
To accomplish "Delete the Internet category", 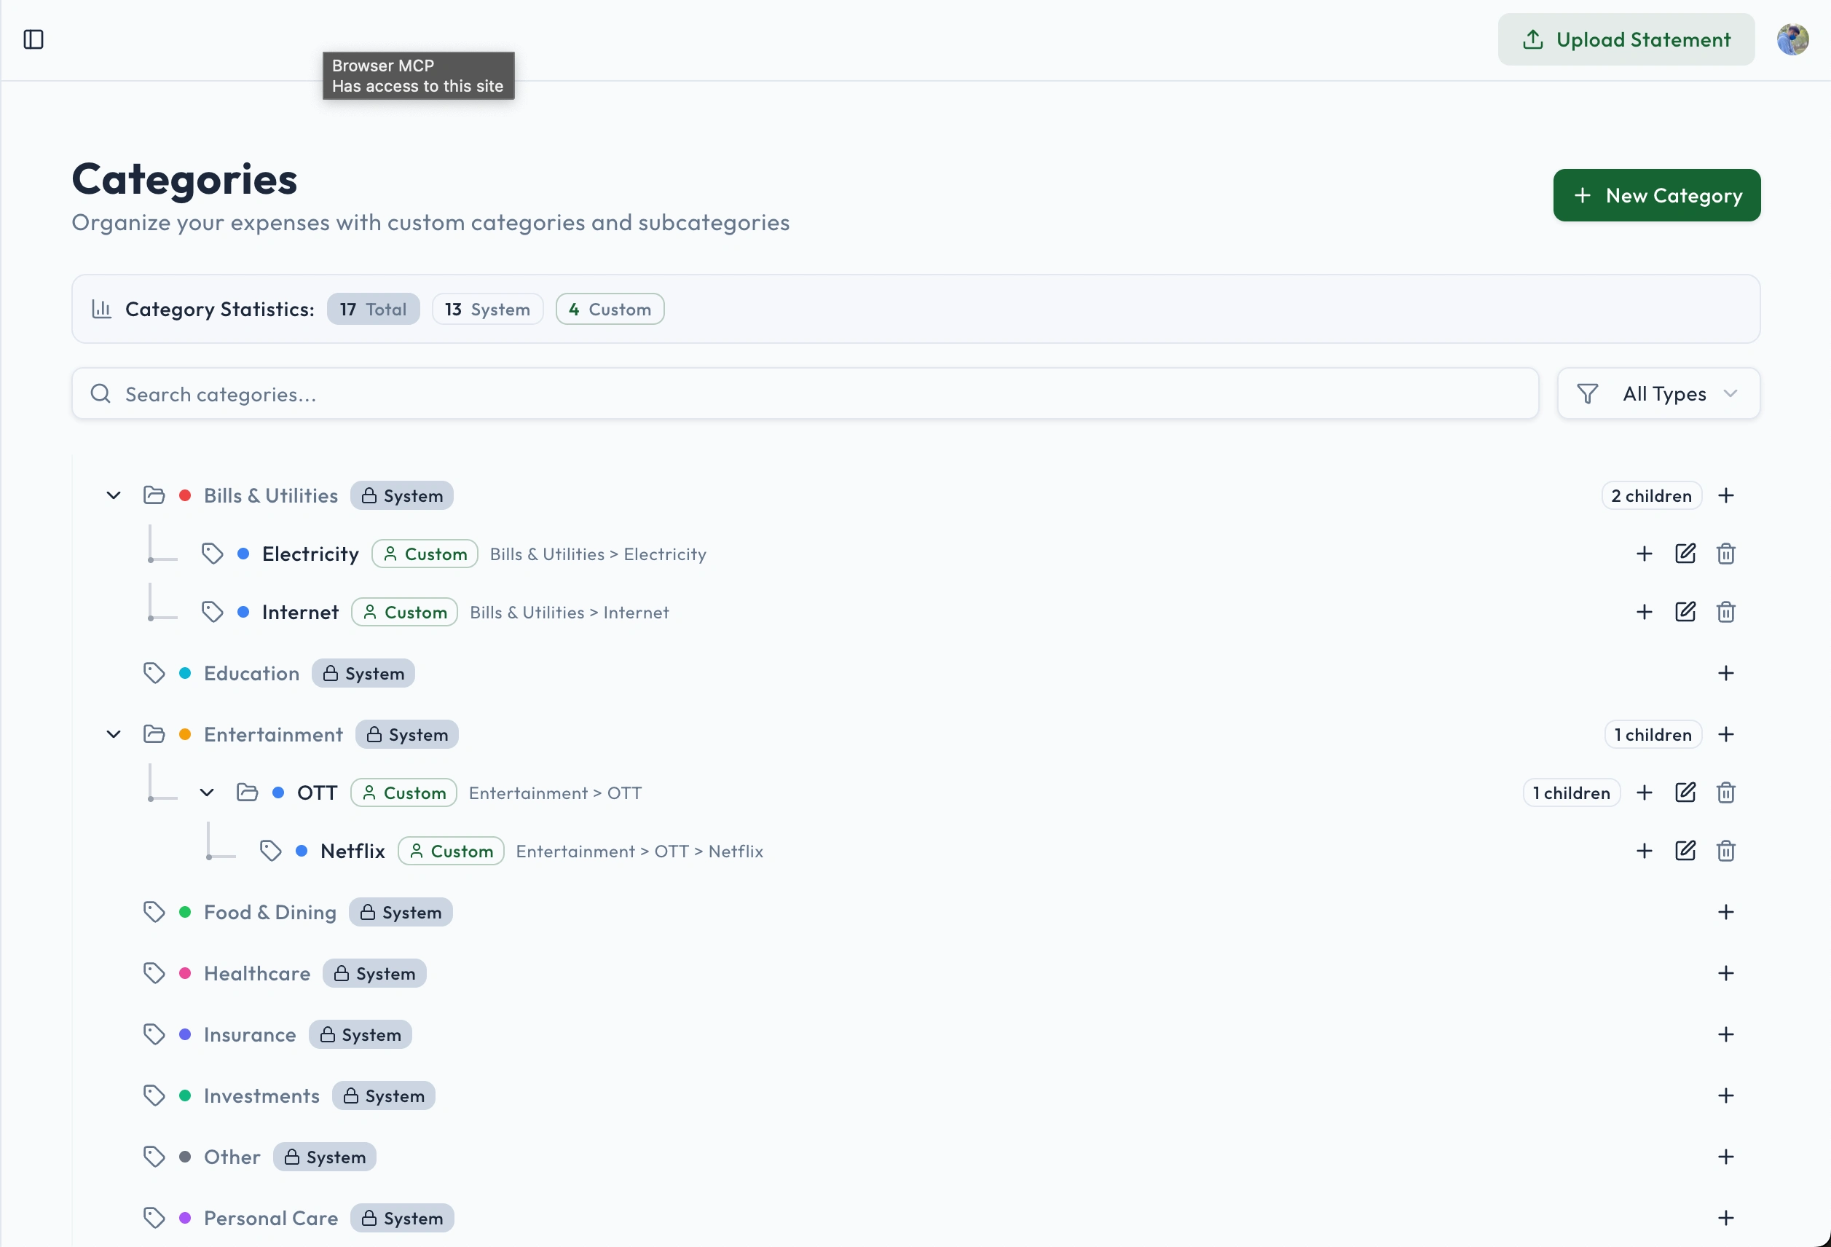I will 1725,612.
